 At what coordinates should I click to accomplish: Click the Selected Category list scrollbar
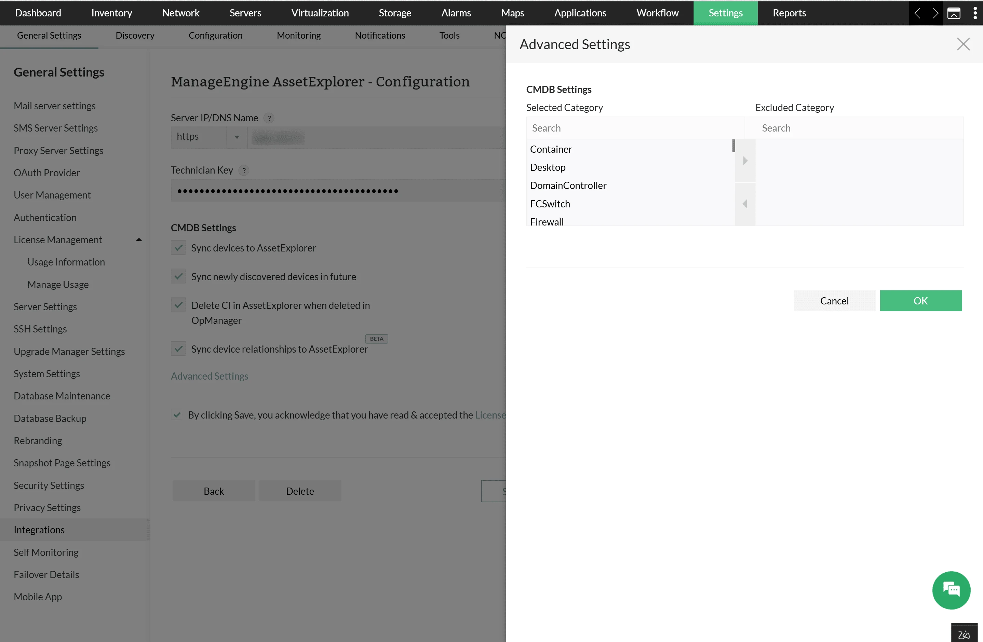tap(733, 145)
